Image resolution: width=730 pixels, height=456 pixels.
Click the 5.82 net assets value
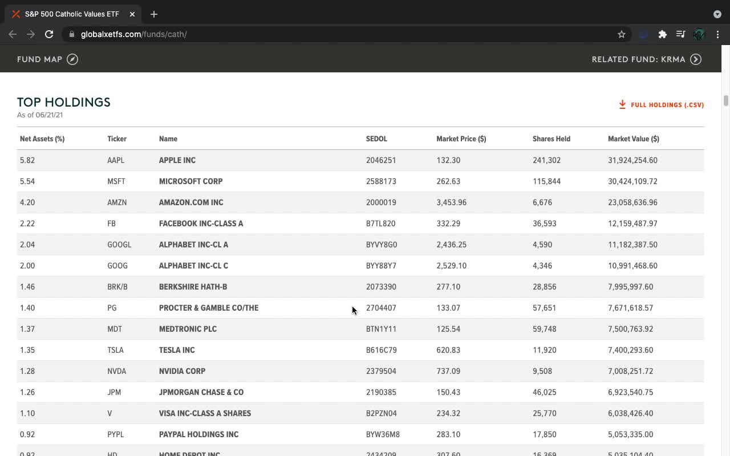coord(27,160)
